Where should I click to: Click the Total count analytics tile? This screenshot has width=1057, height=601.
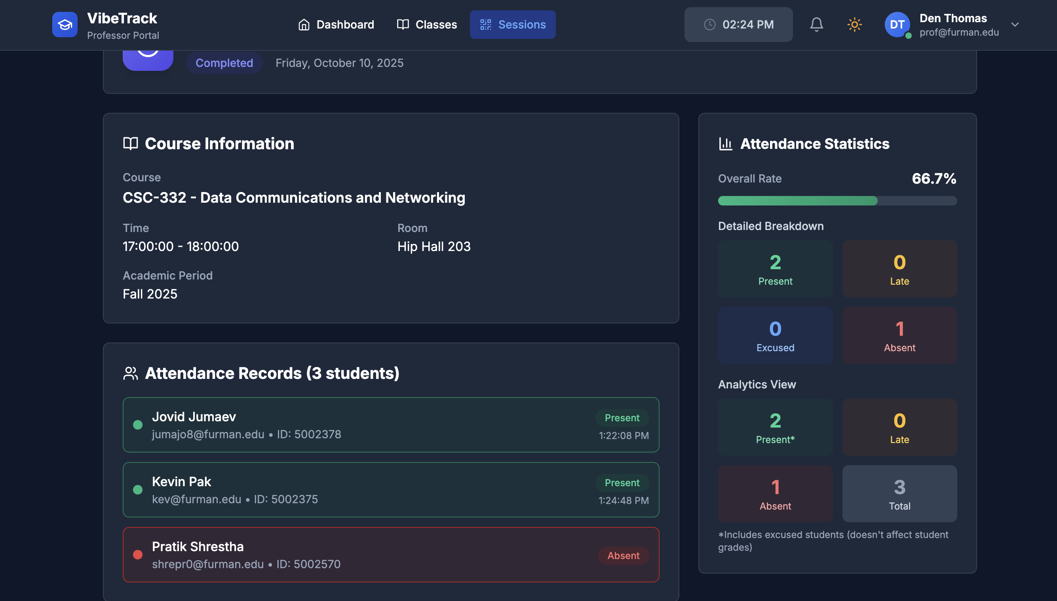click(x=899, y=494)
